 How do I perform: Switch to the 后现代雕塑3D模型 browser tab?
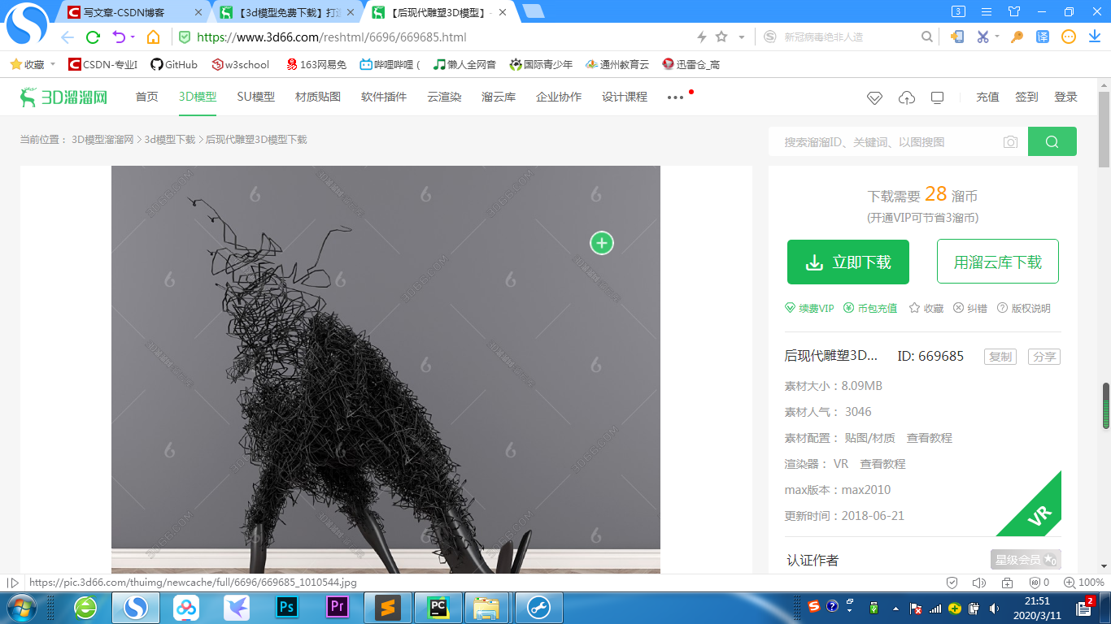439,13
